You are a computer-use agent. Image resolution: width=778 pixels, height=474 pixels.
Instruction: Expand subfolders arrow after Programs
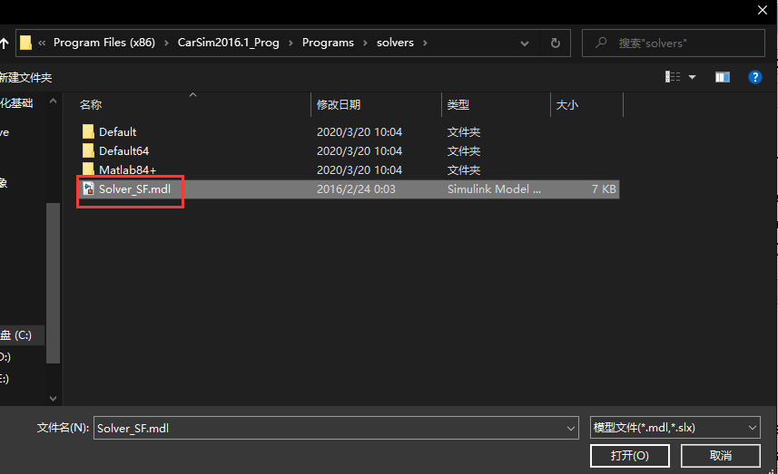365,44
